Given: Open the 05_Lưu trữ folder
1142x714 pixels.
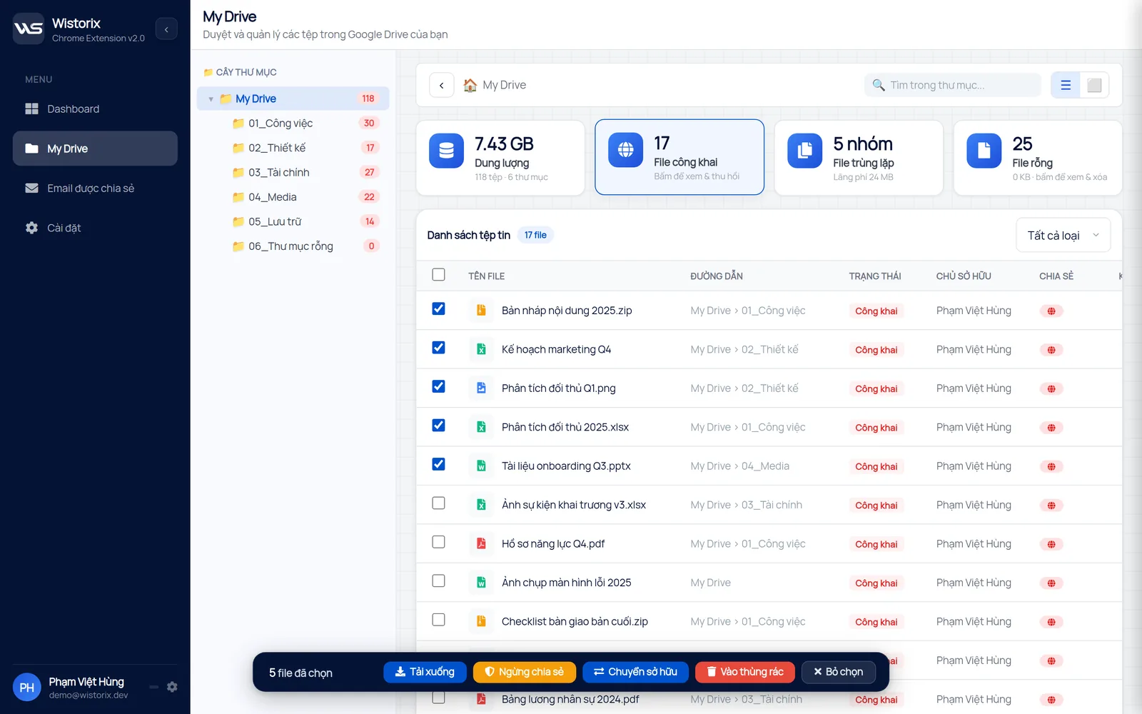Looking at the screenshot, I should point(293,222).
